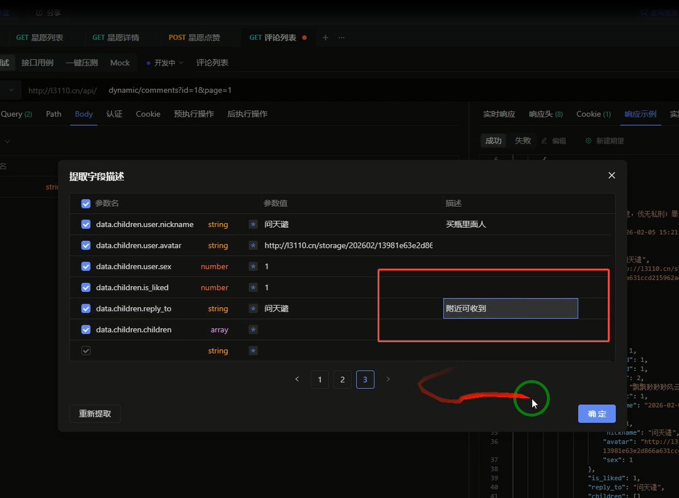Open the 开发中 status dropdown
Image resolution: width=679 pixels, height=498 pixels.
(x=165, y=63)
